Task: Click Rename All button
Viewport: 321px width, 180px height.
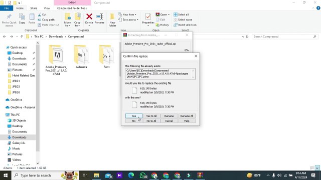Action: (187, 116)
